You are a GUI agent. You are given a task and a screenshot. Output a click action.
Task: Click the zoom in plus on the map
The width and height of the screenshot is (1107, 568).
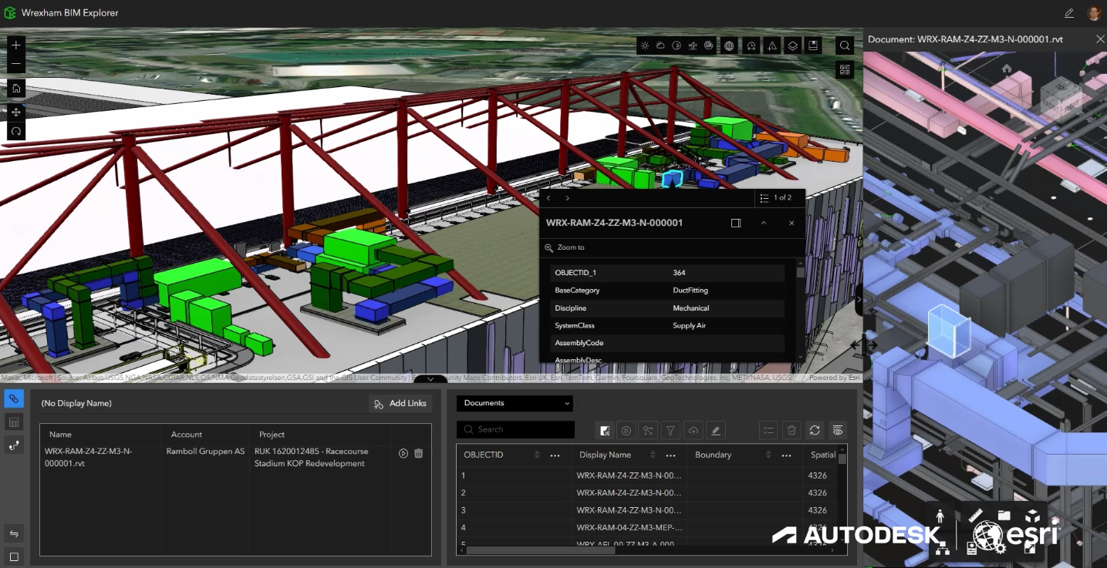tap(15, 45)
